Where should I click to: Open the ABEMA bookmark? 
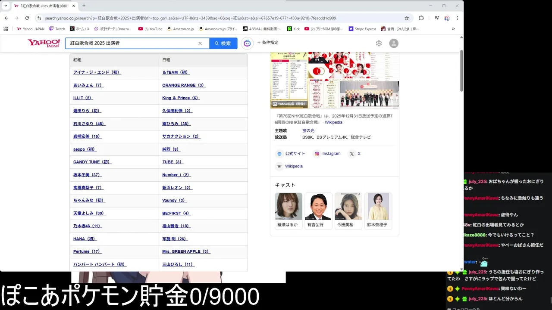262,29
